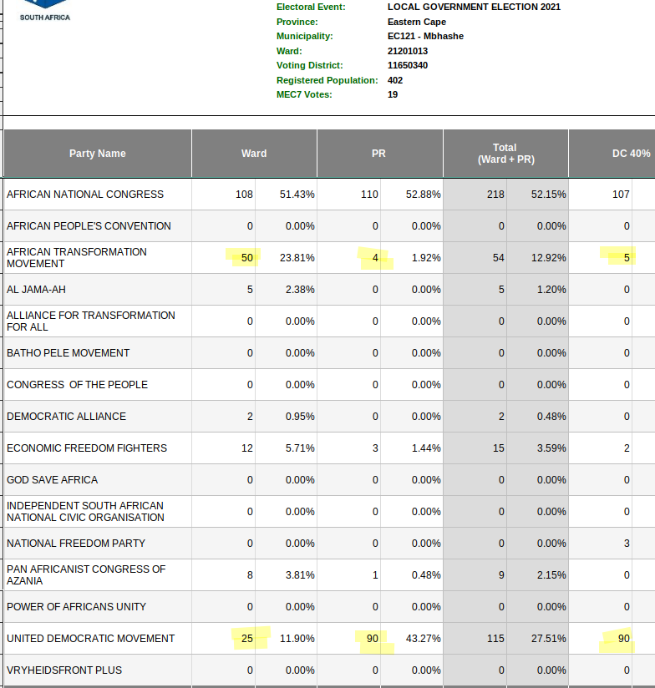Screen dimensions: 655x688
Task: Click ANC total votes value 218
Action: click(x=495, y=195)
